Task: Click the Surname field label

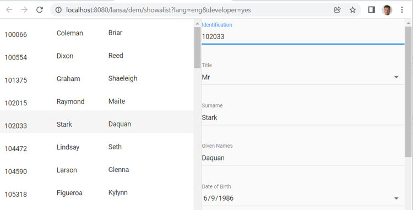Action: coord(213,105)
